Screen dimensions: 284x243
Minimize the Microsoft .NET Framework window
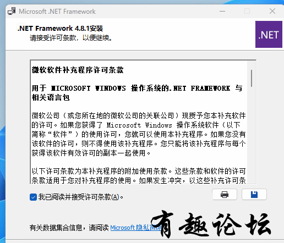pos(222,11)
